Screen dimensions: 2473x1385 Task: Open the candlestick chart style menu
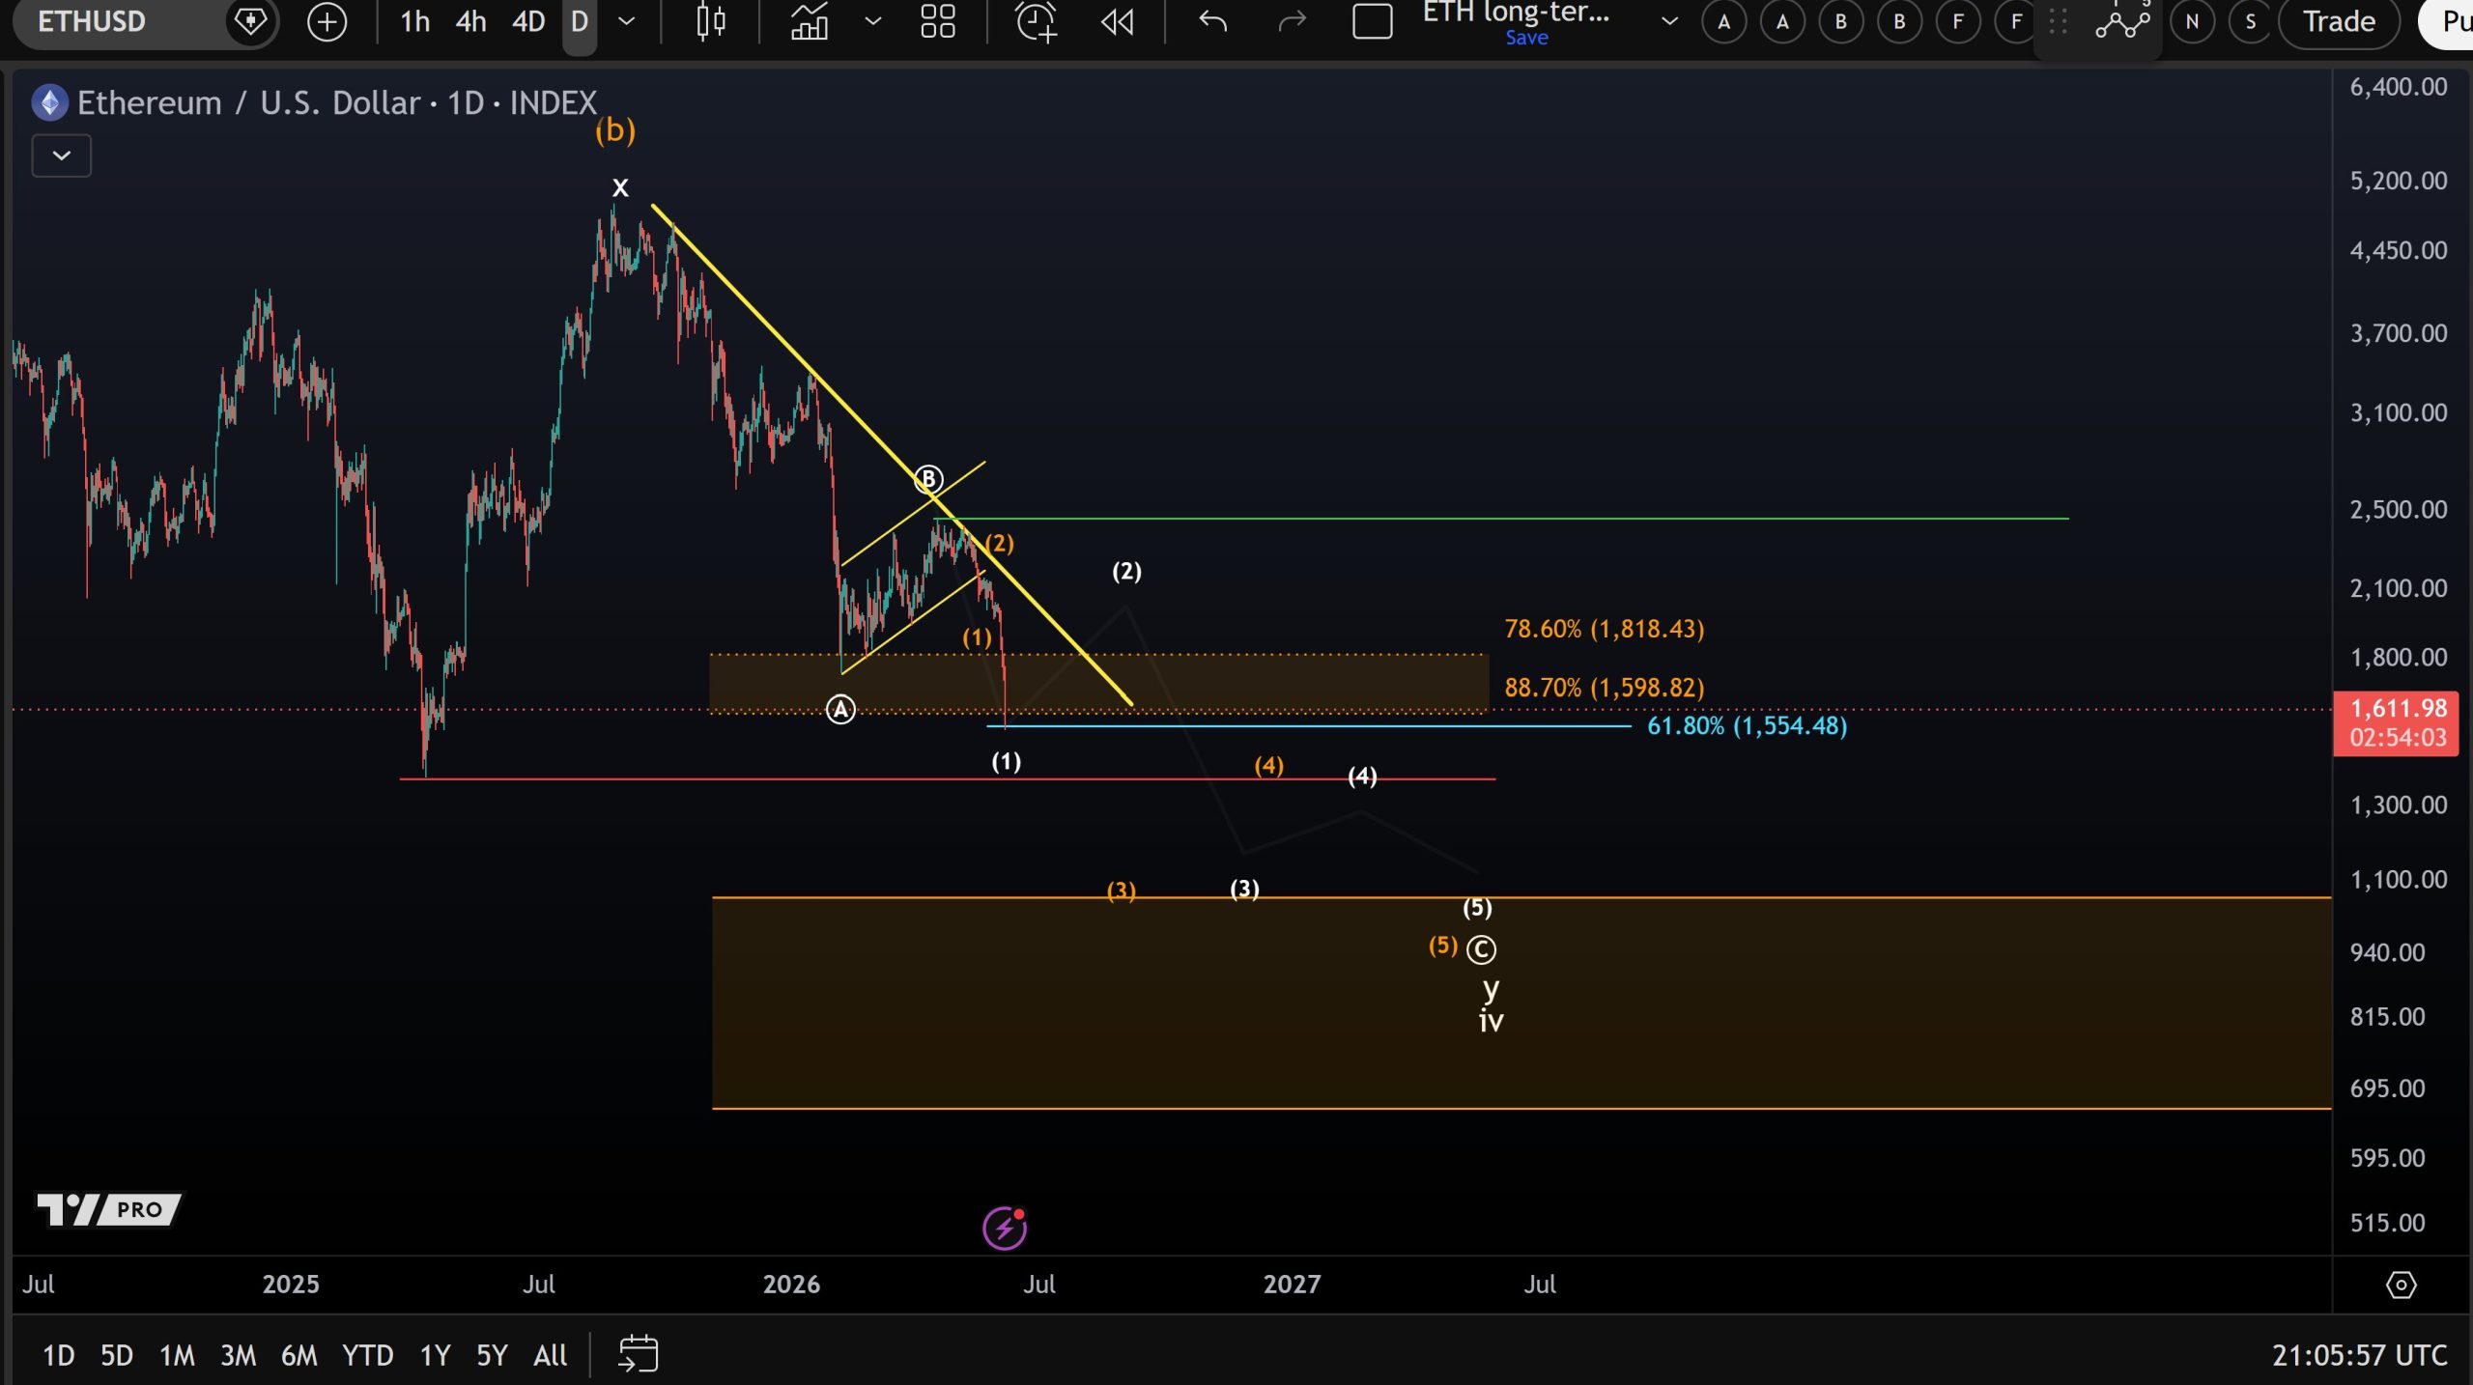(711, 21)
